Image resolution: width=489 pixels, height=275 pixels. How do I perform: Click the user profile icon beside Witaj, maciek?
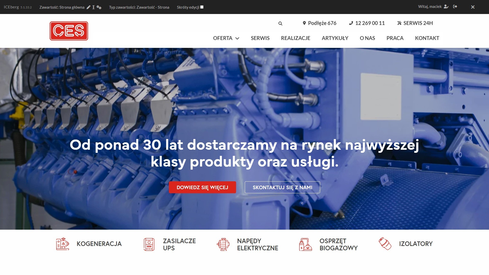[x=446, y=7]
